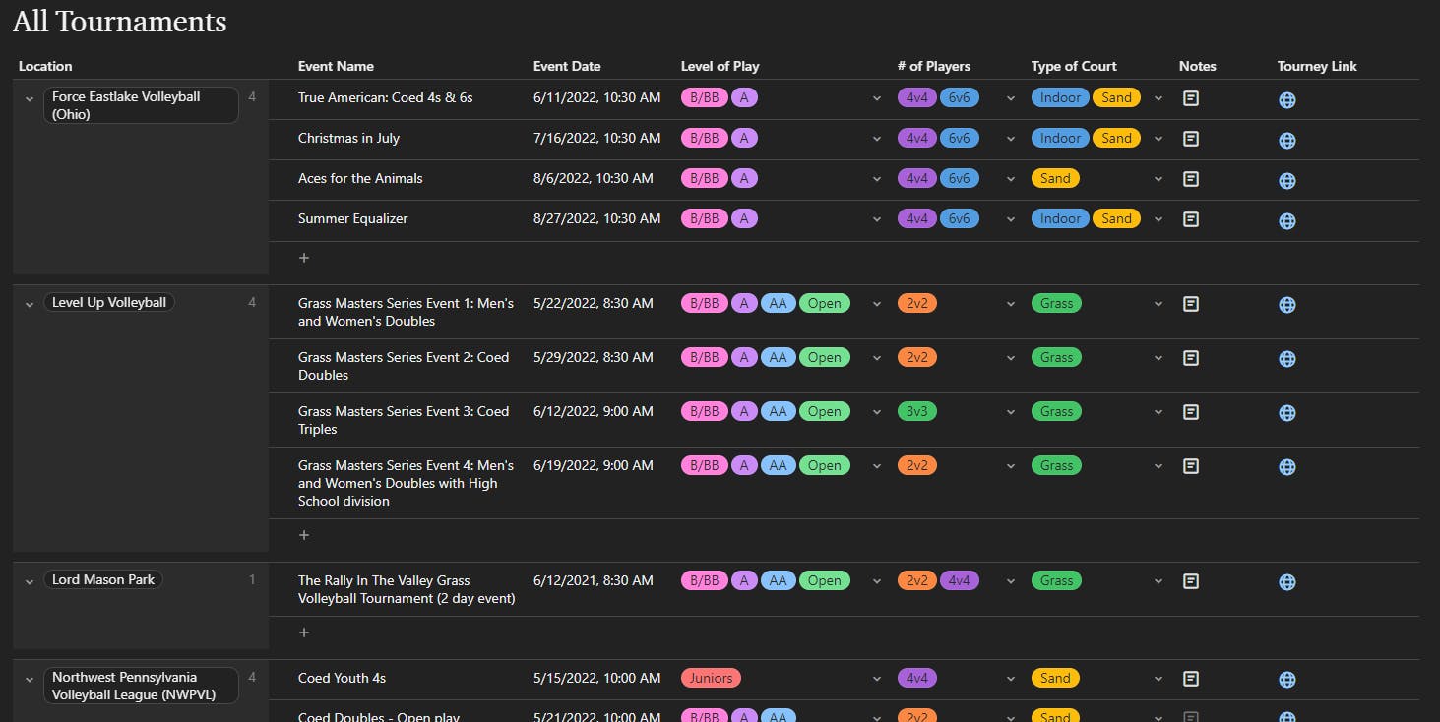Open notes icon for Grass Masters Event 3
The height and width of the screenshot is (722, 1440).
tap(1190, 412)
